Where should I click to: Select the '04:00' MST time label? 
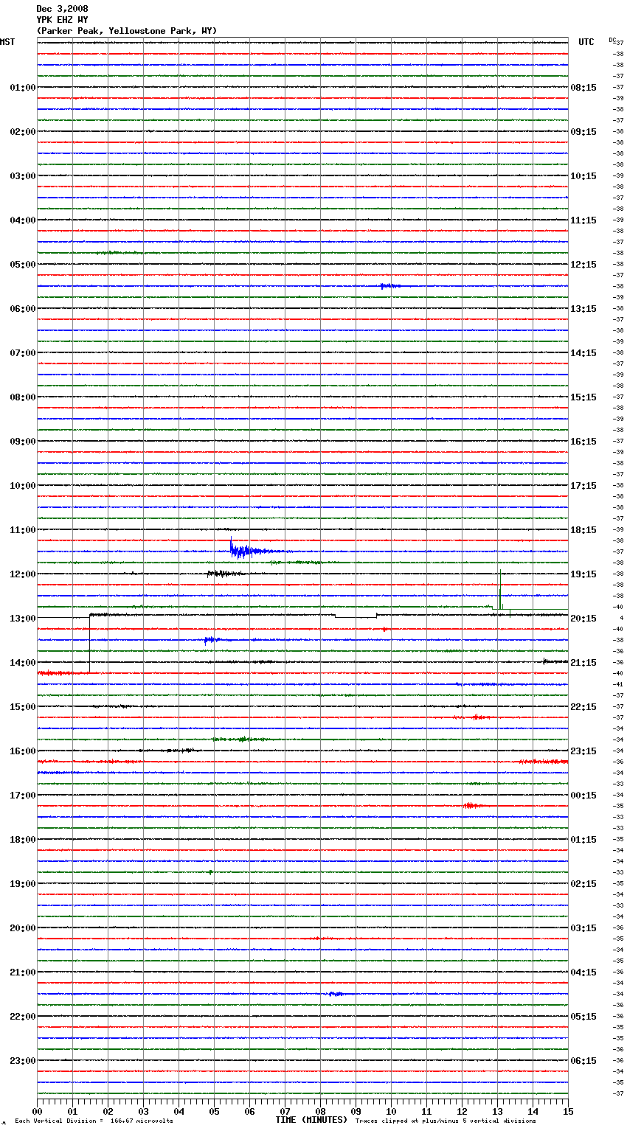coord(22,220)
